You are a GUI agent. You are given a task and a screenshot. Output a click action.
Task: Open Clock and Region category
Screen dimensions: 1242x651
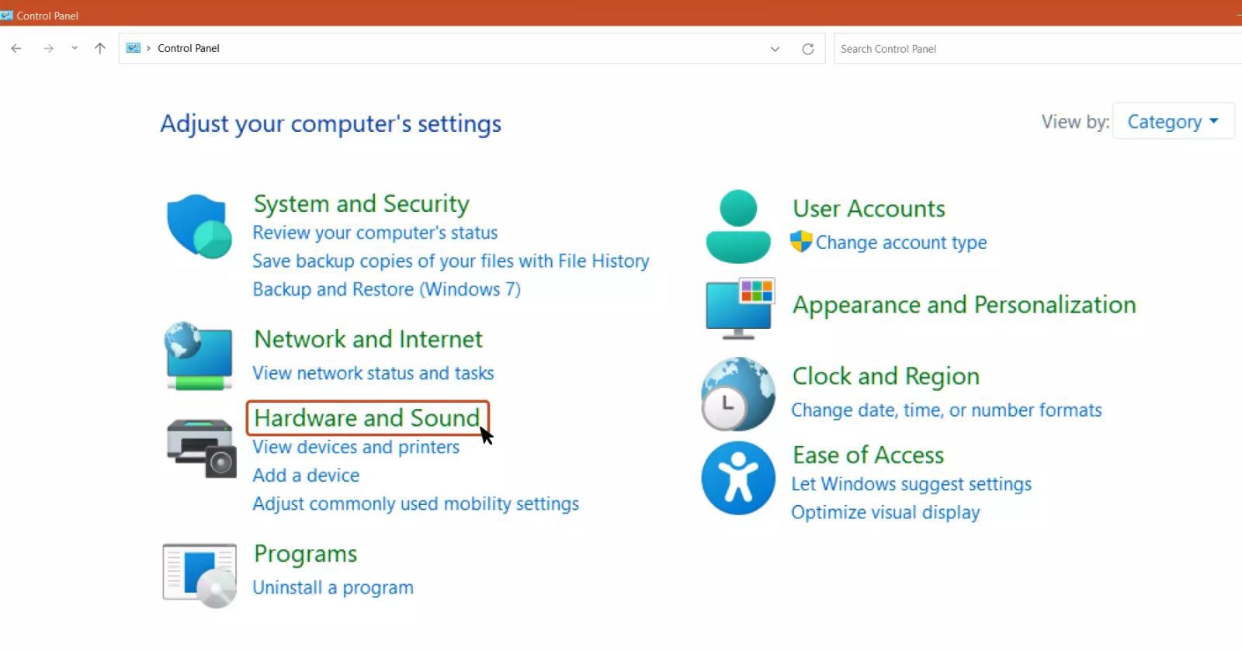click(886, 376)
